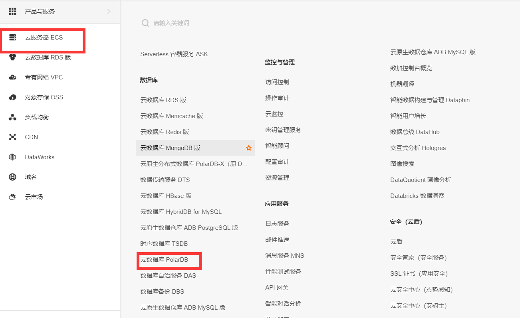The image size is (520, 318).
Task: Click the CDN sidebar icon
Action: [x=12, y=137]
